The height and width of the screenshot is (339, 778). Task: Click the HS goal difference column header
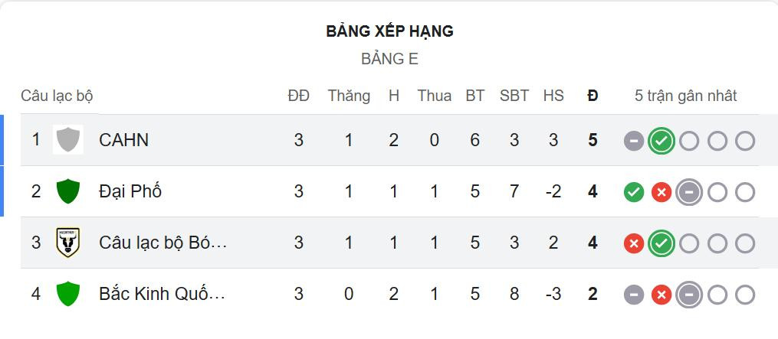point(553,96)
